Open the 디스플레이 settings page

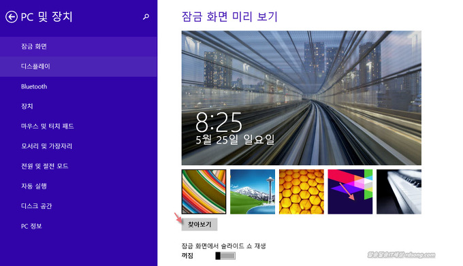click(78, 67)
